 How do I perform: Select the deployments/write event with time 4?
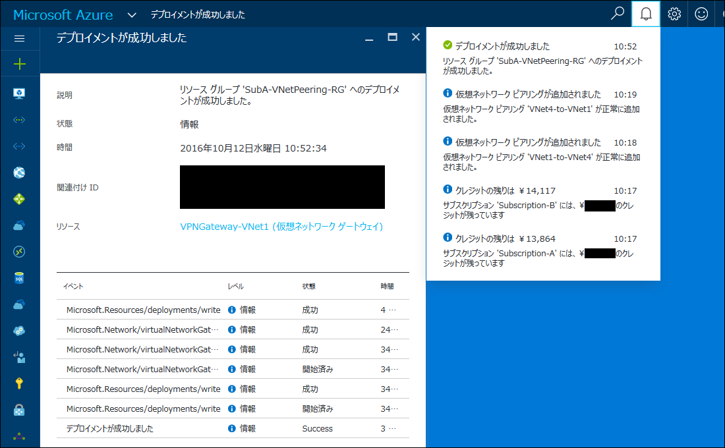point(233,310)
